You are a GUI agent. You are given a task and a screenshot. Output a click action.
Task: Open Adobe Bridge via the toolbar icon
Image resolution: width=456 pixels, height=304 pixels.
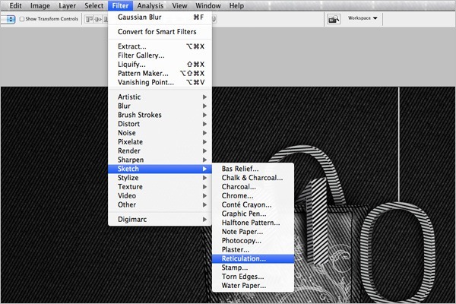pos(334,19)
